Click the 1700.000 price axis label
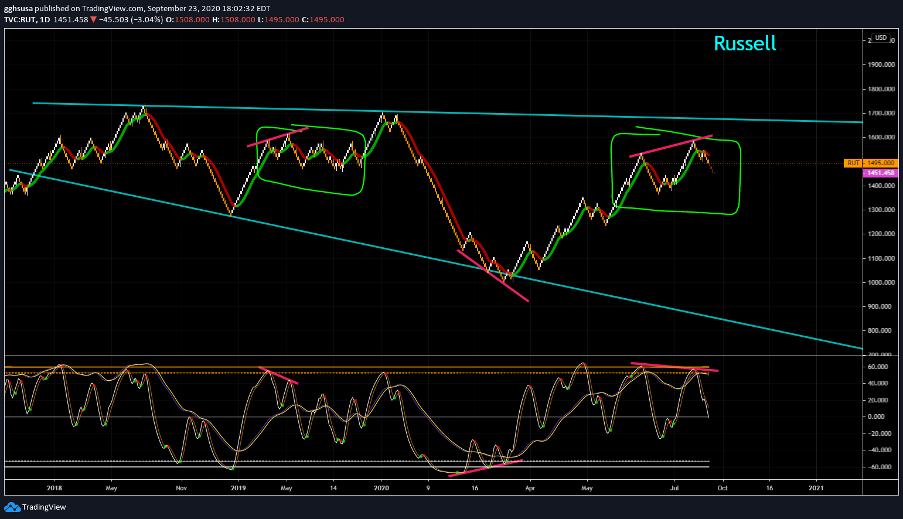 881,113
